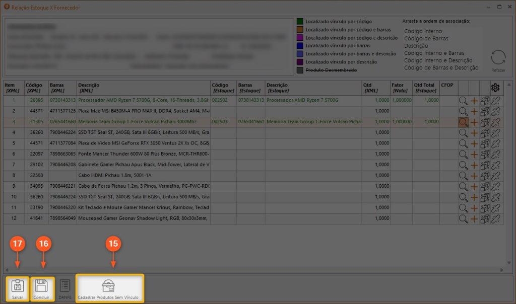The width and height of the screenshot is (516, 304).
Task: Click the Concluir floppy disk button
Action: tap(42, 289)
